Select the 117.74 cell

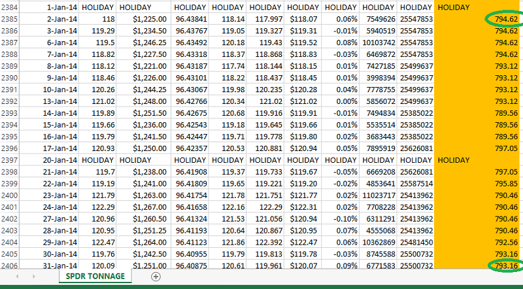pos(228,66)
